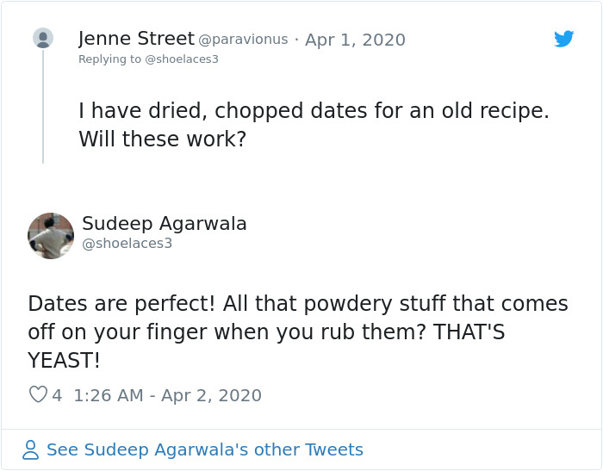The height and width of the screenshot is (471, 603).
Task: Click the "Replying to" label text
Action: tap(109, 59)
